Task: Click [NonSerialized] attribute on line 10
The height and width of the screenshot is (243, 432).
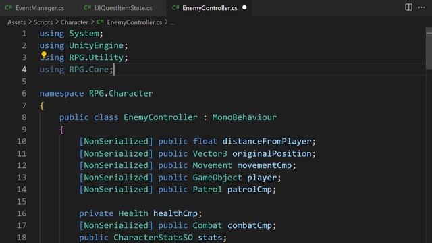Action: click(116, 141)
